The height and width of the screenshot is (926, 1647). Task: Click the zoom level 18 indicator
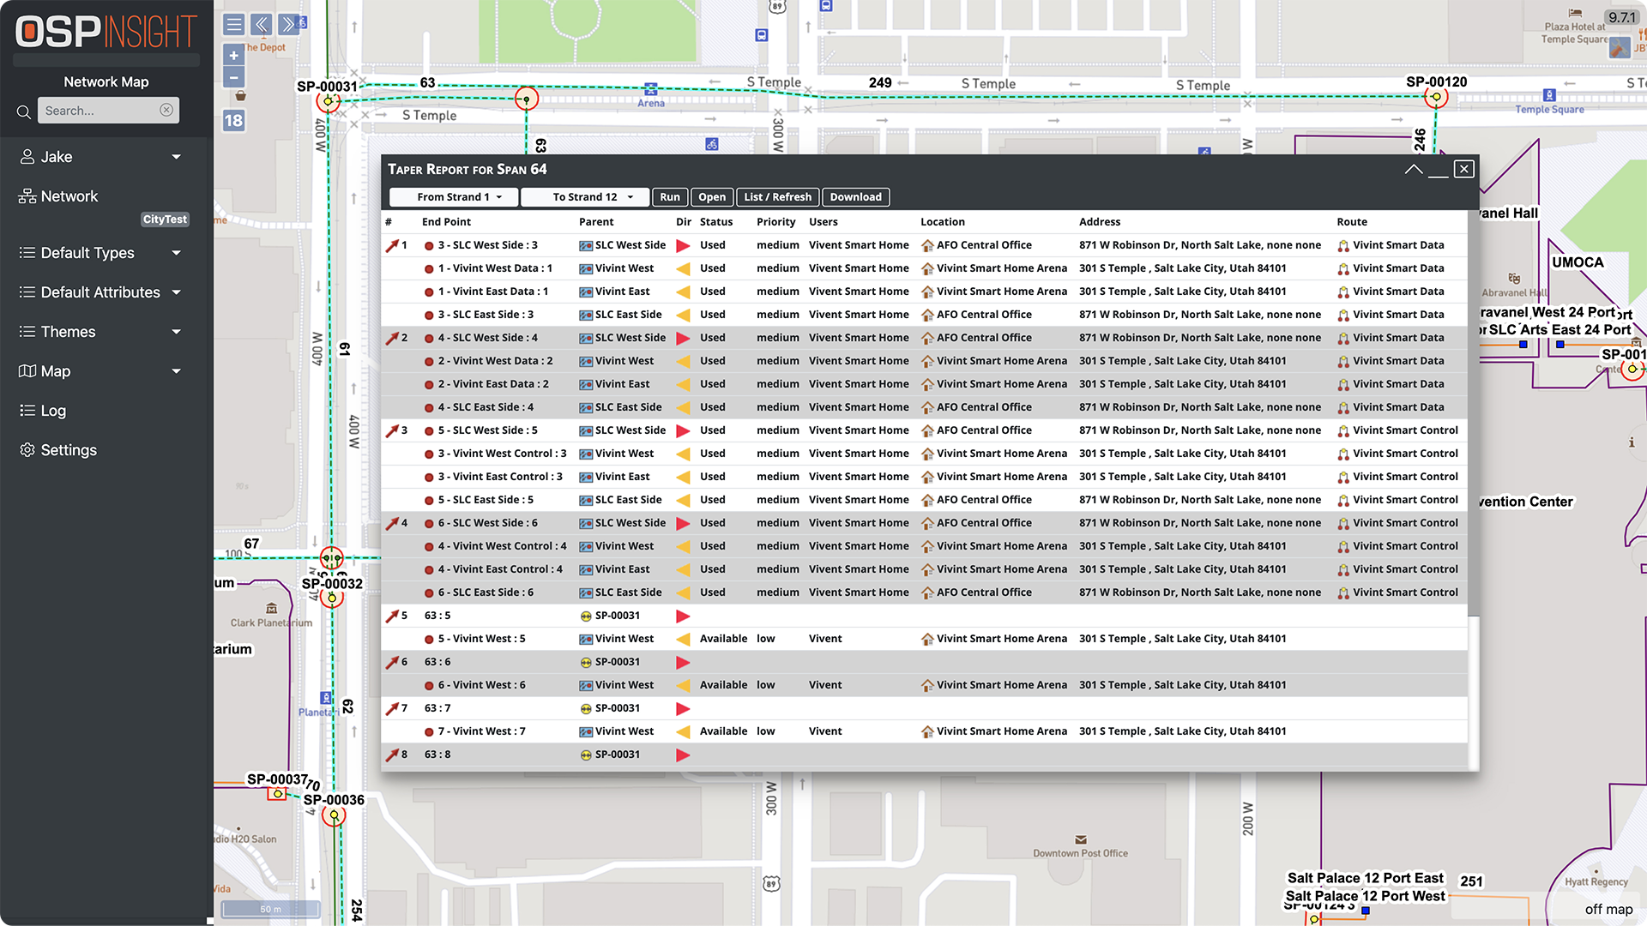[233, 121]
